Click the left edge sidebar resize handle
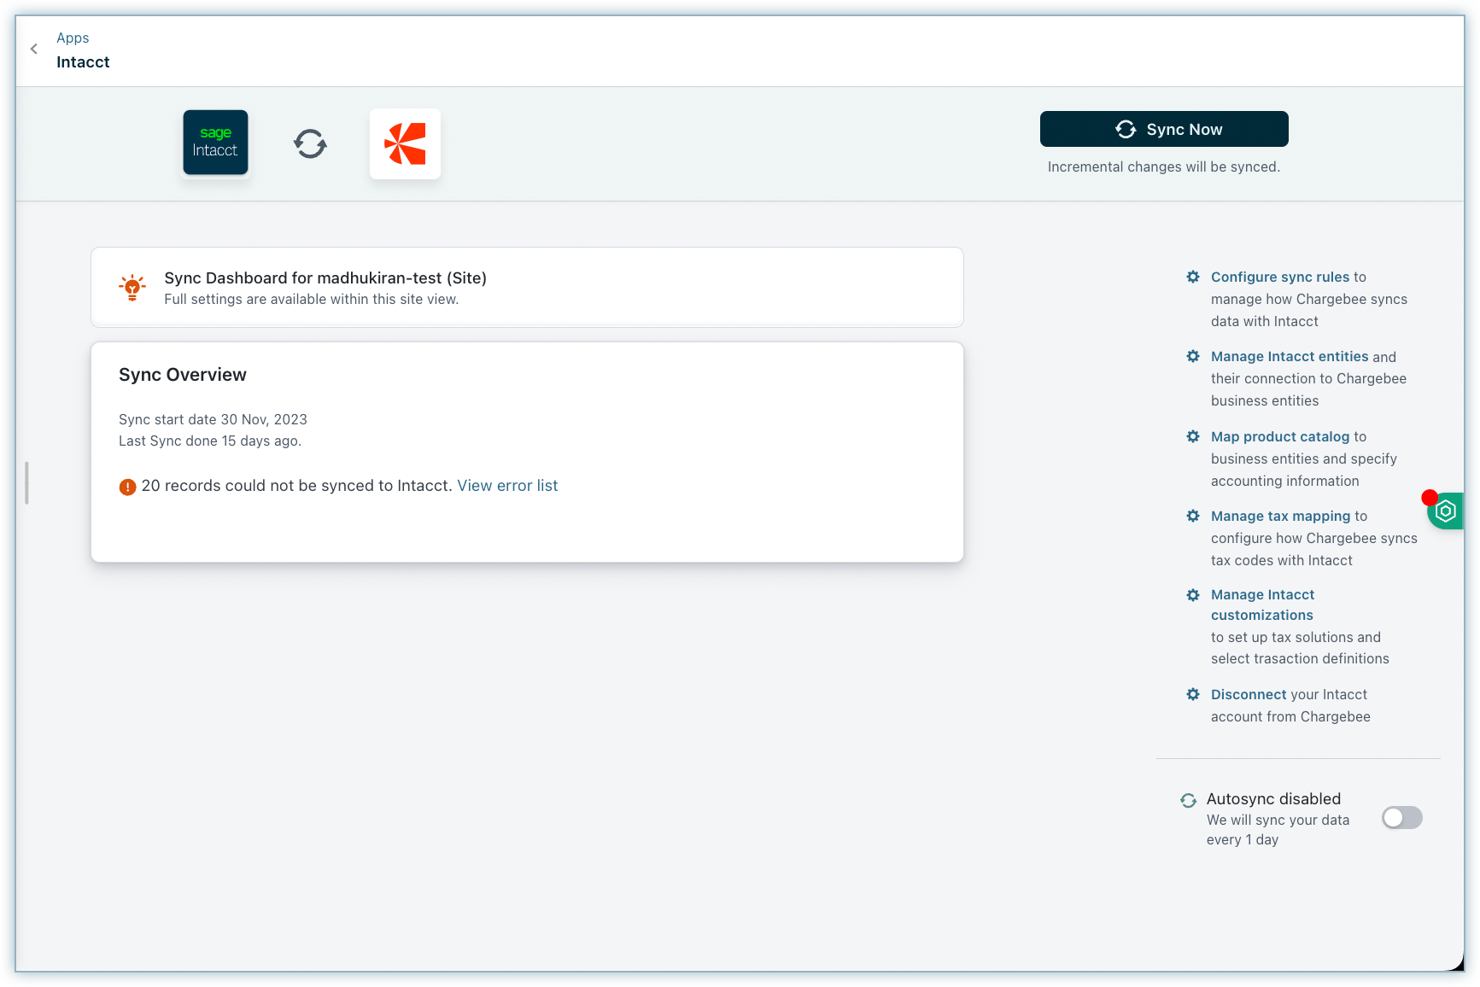Image resolution: width=1480 pixels, height=987 pixels. (x=27, y=482)
